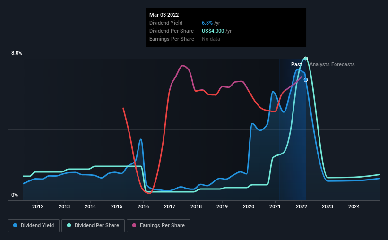Toggle the Dividend Per Share legend button

click(x=93, y=226)
